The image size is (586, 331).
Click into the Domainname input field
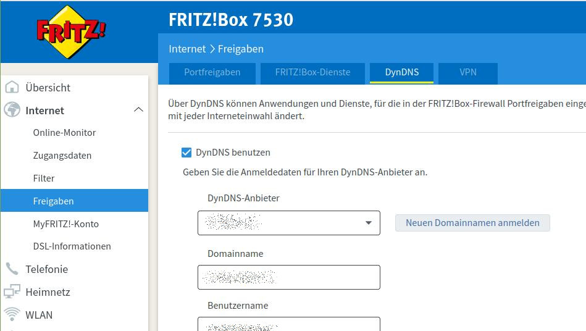coord(289,277)
